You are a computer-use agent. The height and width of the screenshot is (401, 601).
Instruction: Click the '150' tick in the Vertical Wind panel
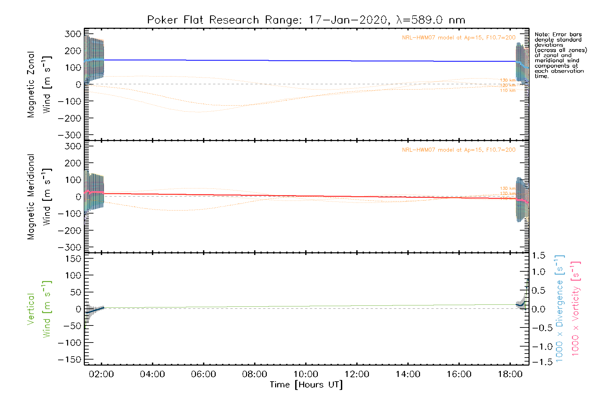tap(73, 259)
